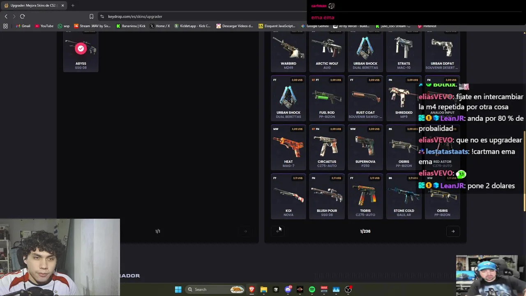The width and height of the screenshot is (526, 296).
Task: Select the Arctic Wolf AUG skin
Action: click(327, 51)
